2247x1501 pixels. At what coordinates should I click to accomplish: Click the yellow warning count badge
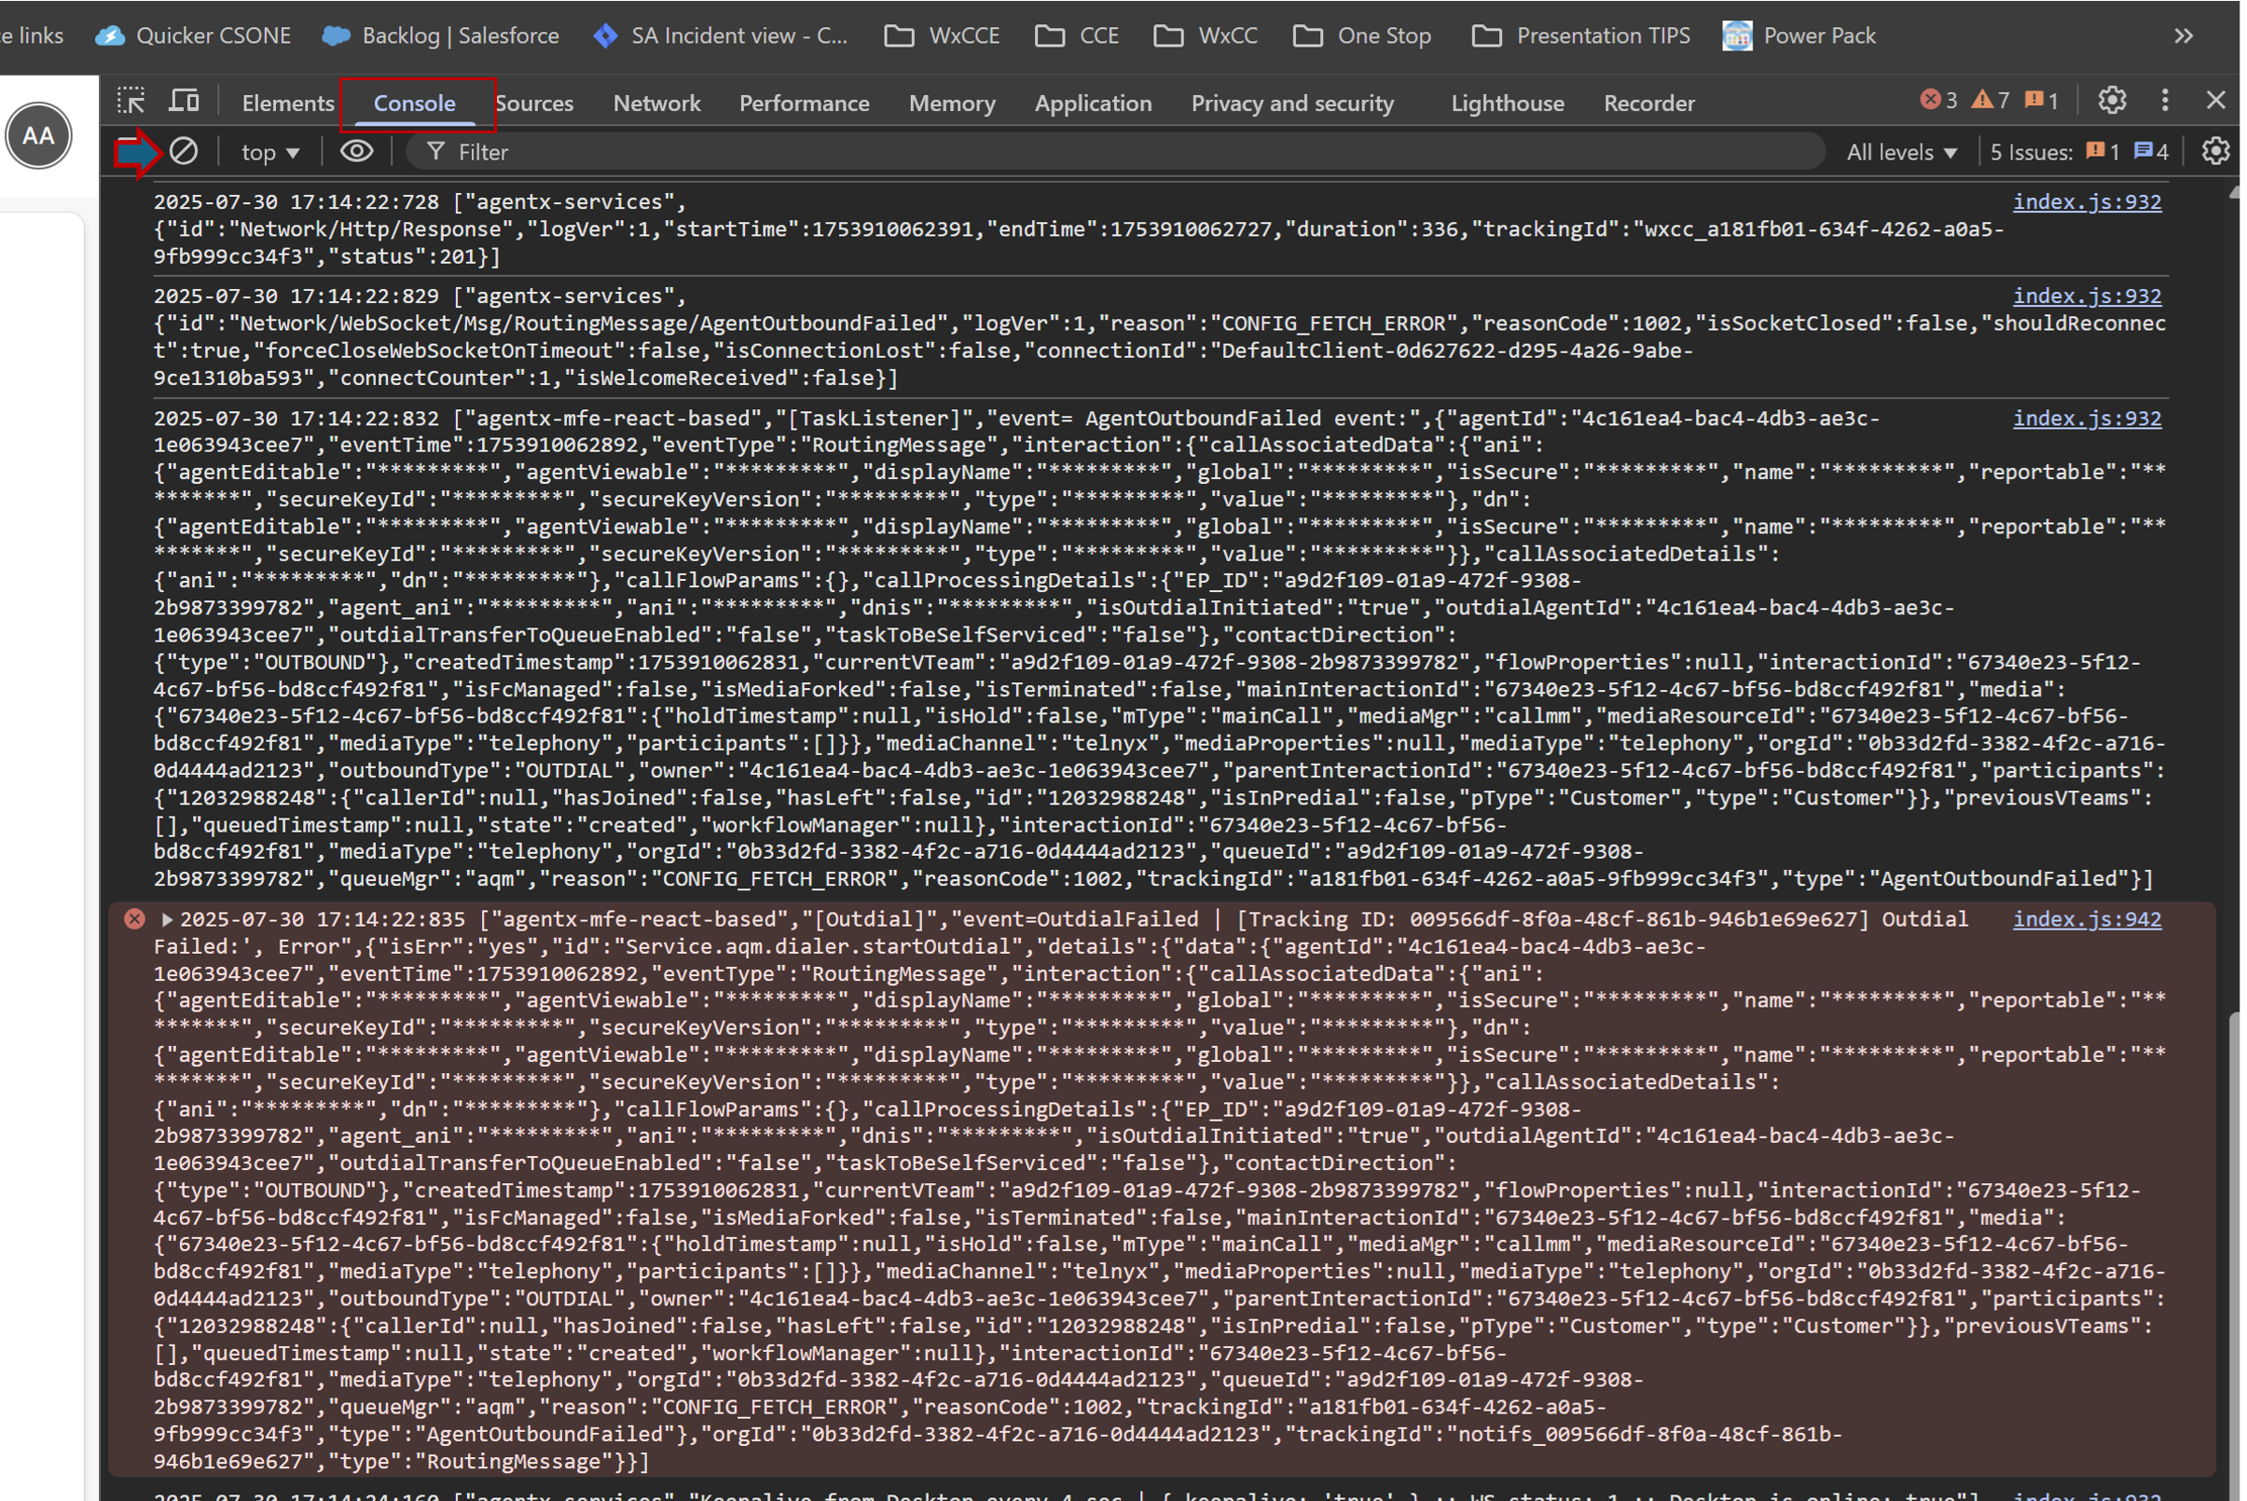[x=1991, y=100]
